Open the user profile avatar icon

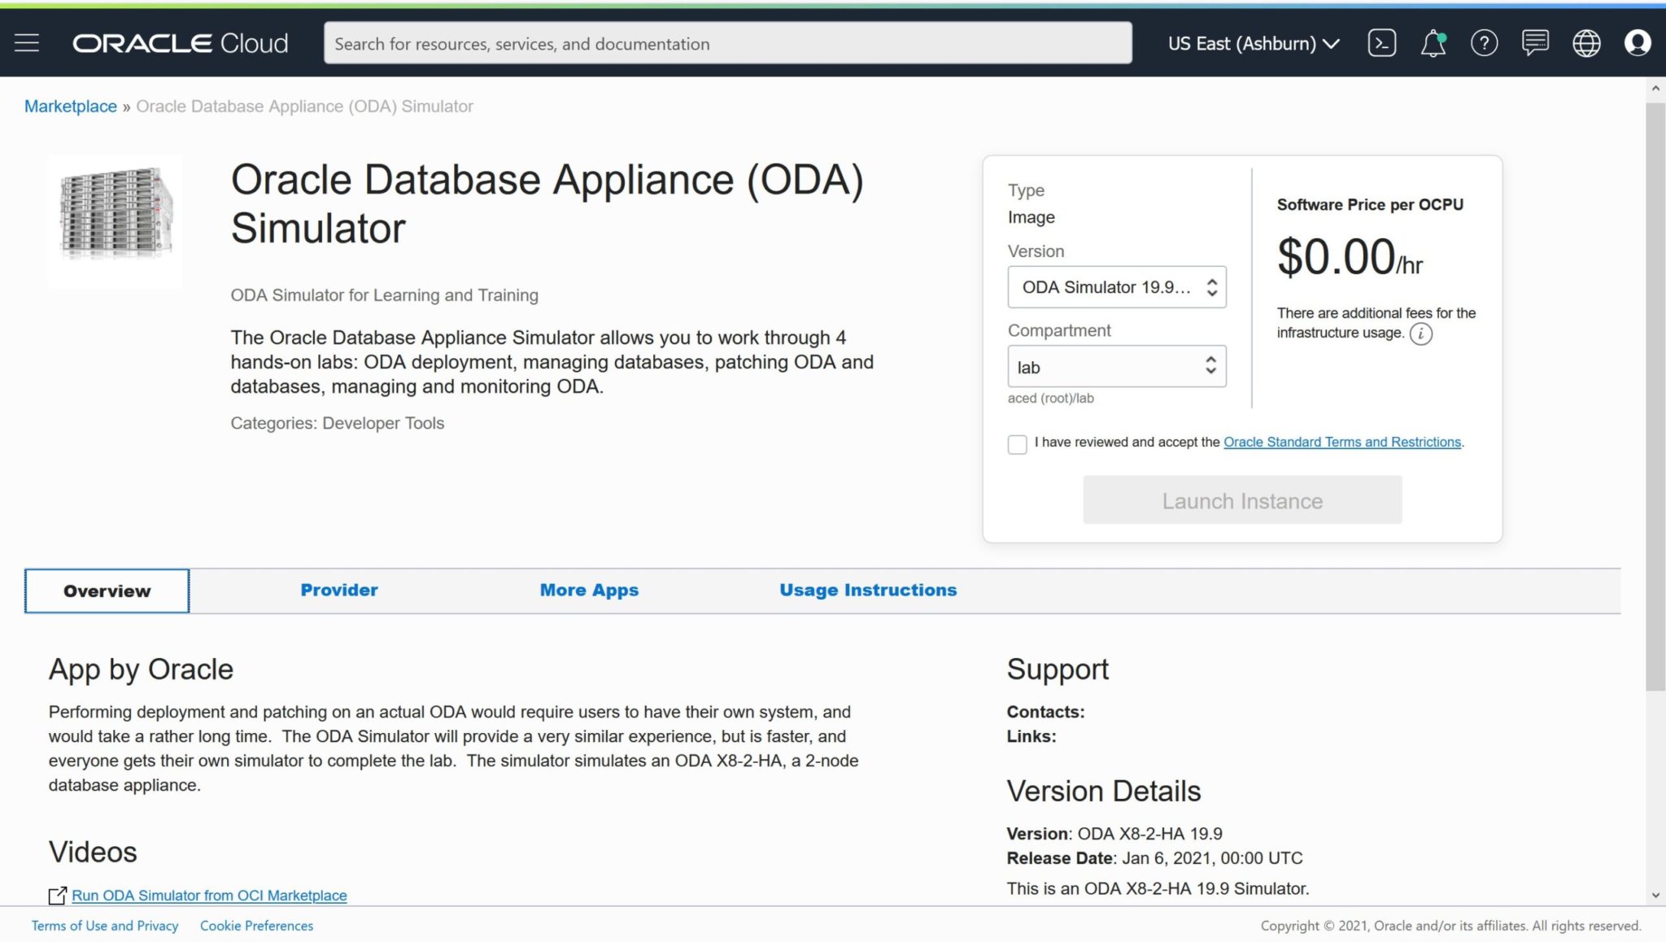[x=1638, y=43]
